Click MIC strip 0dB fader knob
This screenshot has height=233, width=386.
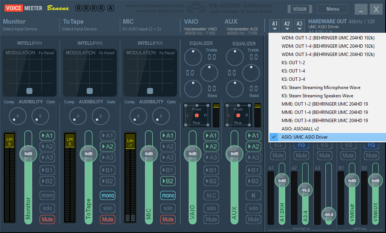[149, 154]
